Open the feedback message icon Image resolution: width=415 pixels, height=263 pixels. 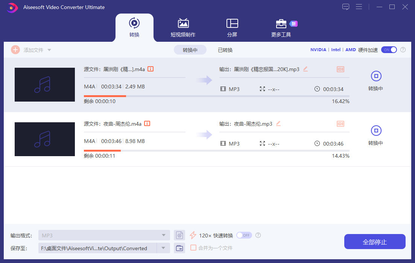[346, 7]
